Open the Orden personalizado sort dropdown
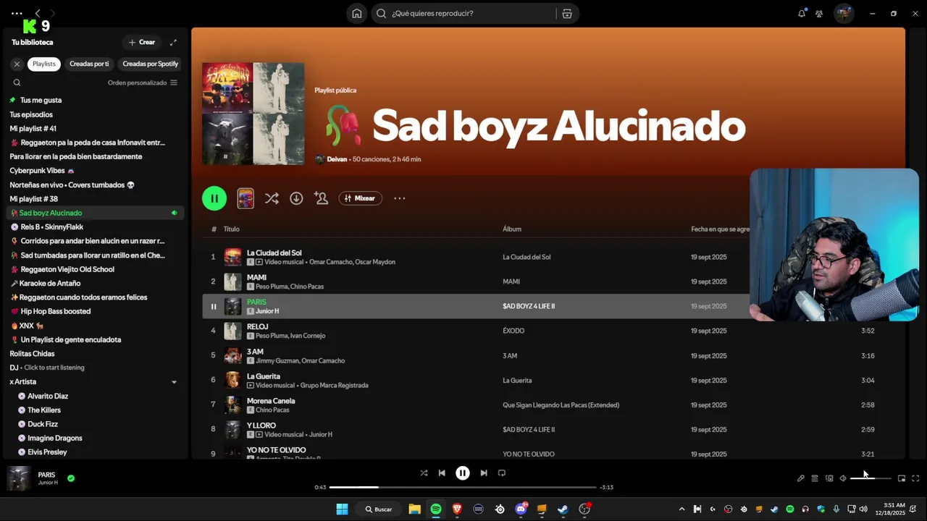The width and height of the screenshot is (927, 521). (x=143, y=82)
